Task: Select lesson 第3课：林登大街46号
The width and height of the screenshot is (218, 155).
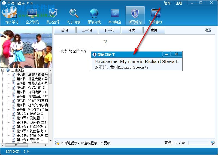Action: pyautogui.click(x=32, y=83)
